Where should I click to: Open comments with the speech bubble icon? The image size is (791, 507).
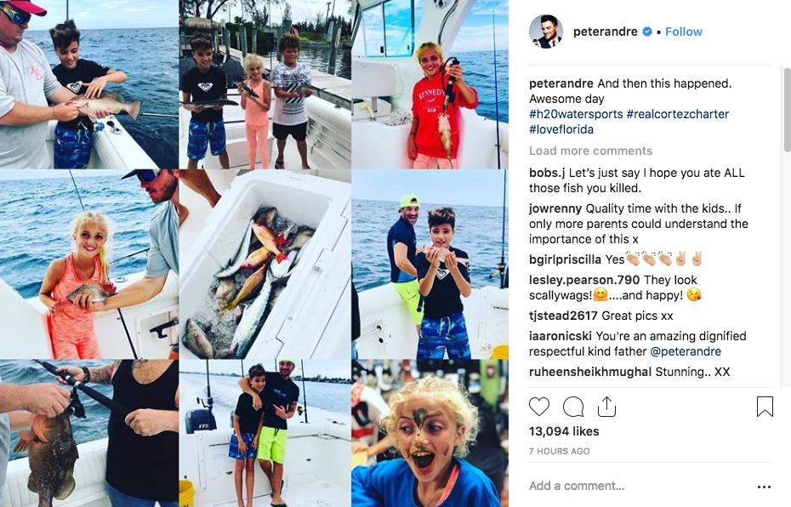(573, 407)
